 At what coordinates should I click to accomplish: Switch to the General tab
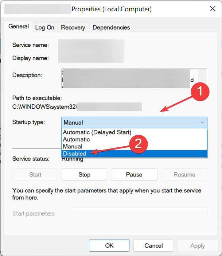coord(19,27)
